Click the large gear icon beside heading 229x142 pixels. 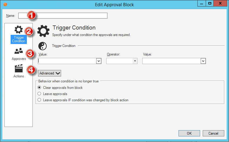pos(43,31)
